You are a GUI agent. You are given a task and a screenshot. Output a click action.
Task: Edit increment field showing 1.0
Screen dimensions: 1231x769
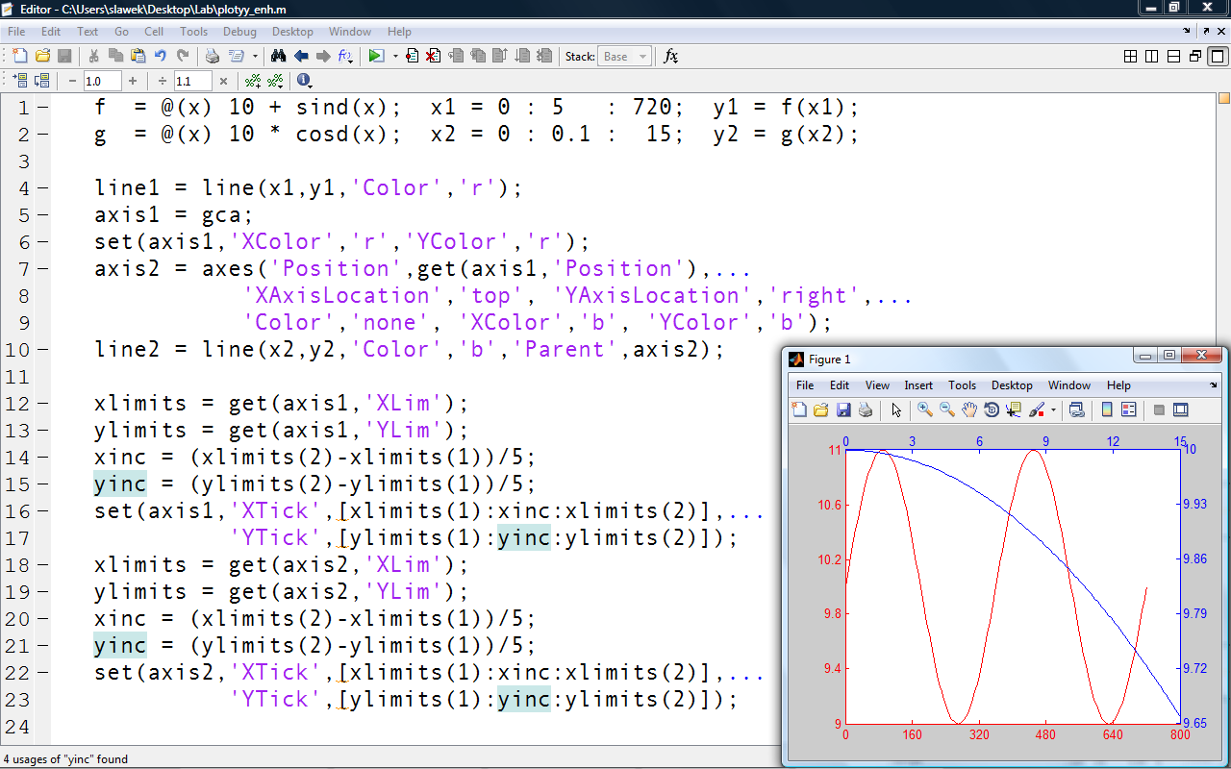click(103, 81)
